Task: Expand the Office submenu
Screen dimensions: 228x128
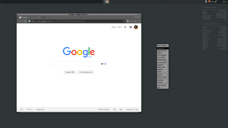Action: pos(163,72)
